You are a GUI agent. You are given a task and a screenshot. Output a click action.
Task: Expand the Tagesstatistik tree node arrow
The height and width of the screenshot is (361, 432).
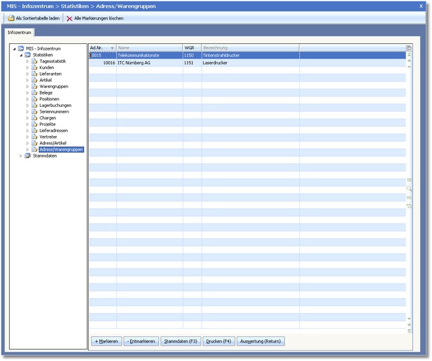(27, 61)
